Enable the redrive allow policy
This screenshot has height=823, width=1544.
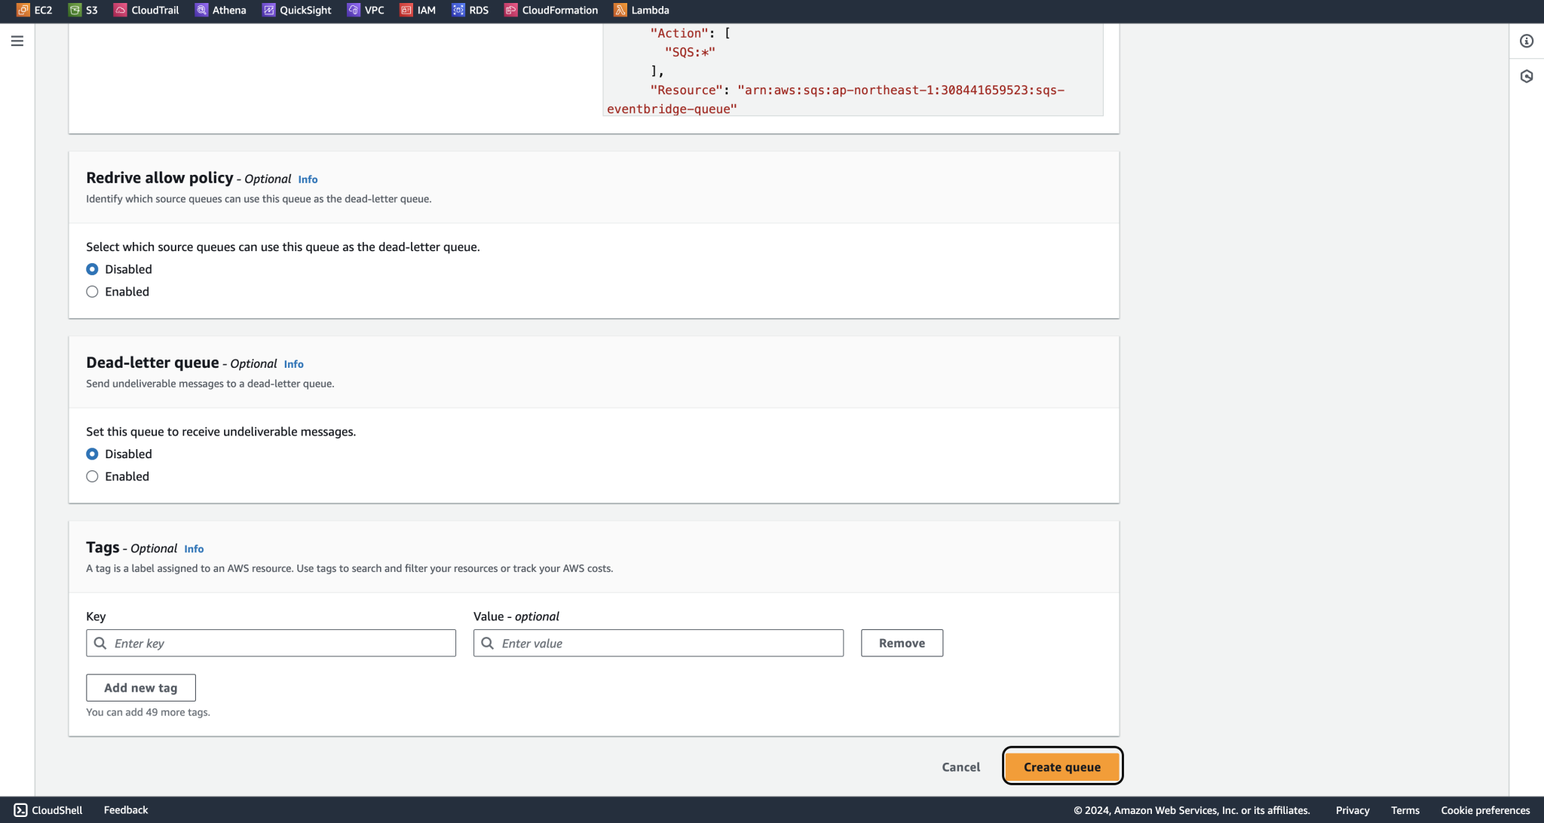tap(92, 292)
